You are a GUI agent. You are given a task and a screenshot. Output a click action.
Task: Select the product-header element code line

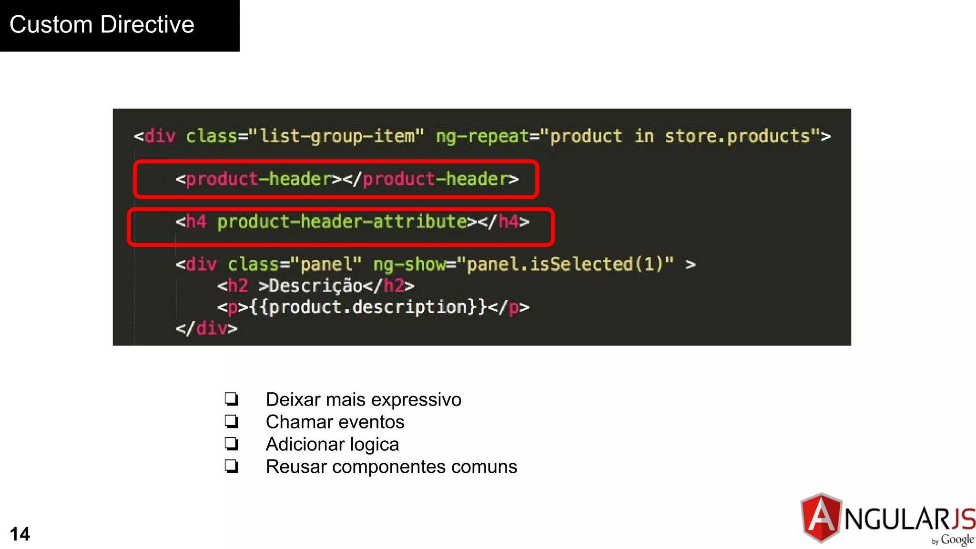pos(347,179)
